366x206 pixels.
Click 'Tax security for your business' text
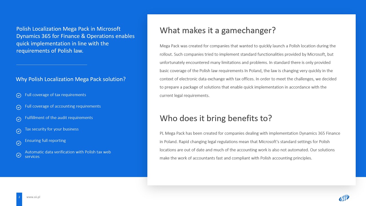[52, 129]
